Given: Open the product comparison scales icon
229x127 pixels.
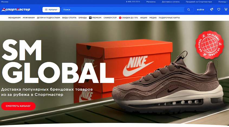Looking at the screenshot, I should tap(212, 9).
